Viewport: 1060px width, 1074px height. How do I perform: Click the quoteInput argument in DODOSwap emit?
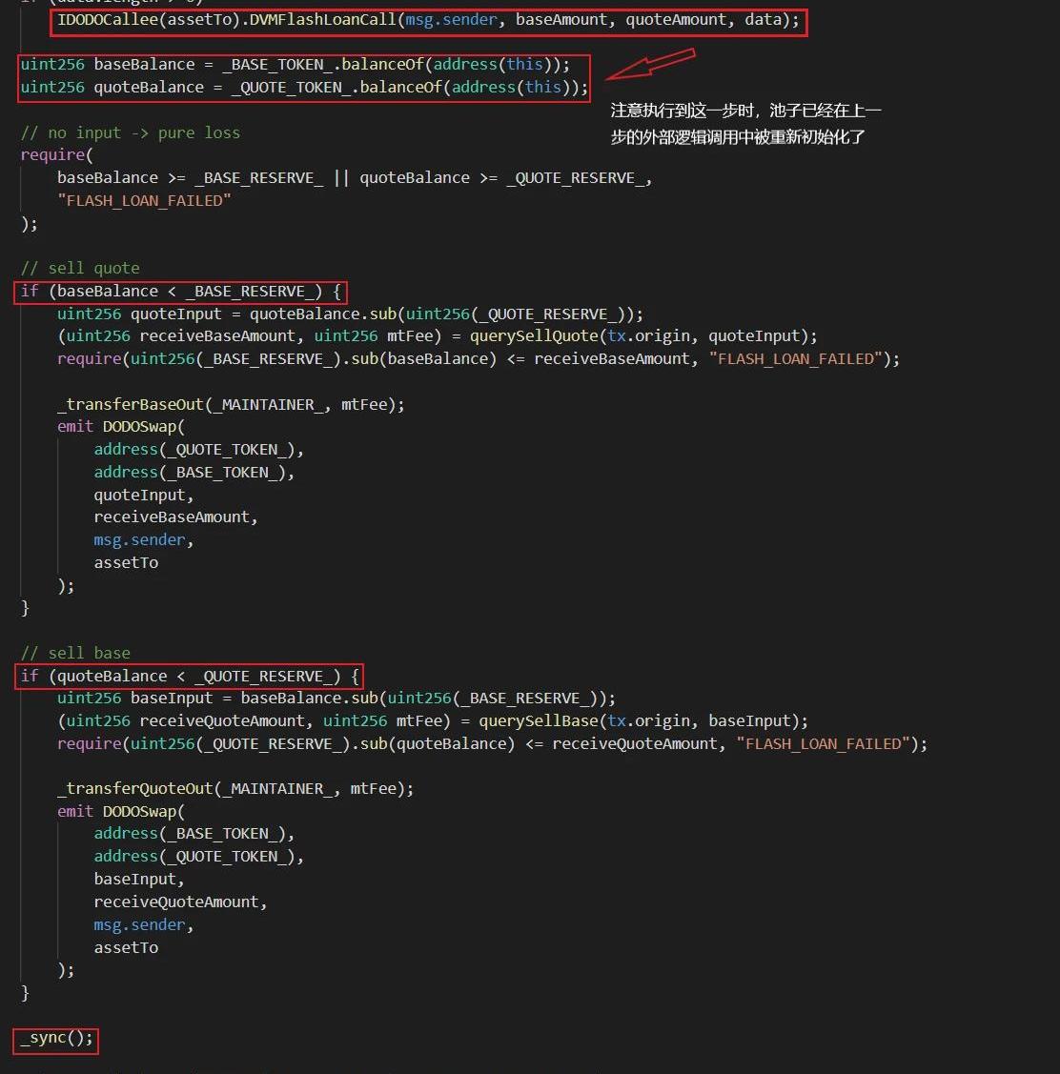pyautogui.click(x=143, y=496)
